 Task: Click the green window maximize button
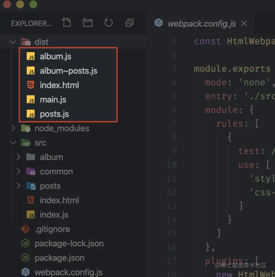33,4
